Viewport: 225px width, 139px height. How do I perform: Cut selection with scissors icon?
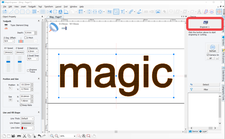(24, 136)
